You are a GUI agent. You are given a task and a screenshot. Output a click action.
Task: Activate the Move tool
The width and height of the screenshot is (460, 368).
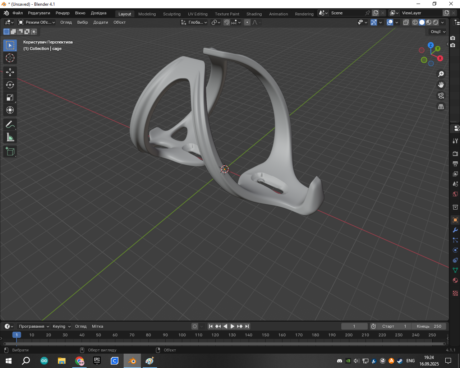[x=10, y=72]
